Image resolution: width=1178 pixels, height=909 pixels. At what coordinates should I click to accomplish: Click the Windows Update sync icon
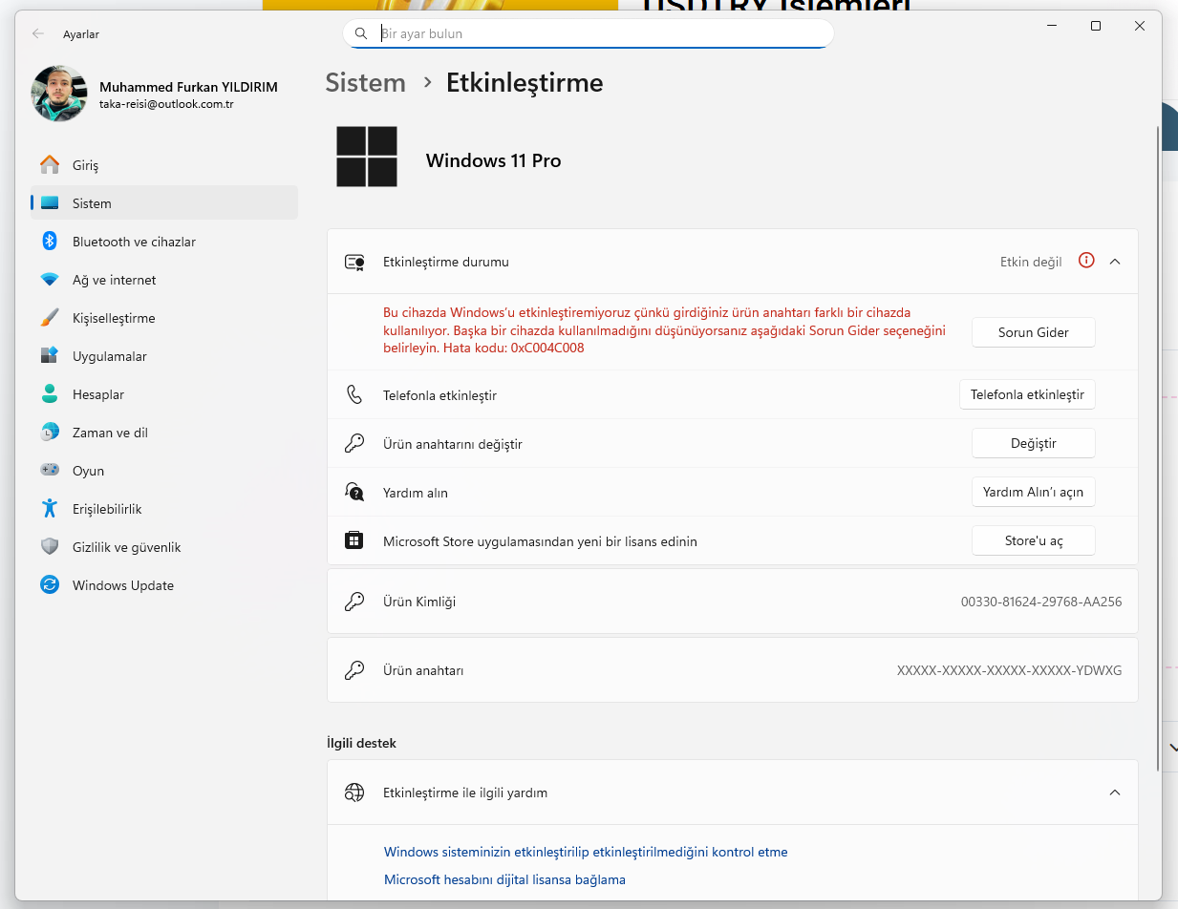50,585
